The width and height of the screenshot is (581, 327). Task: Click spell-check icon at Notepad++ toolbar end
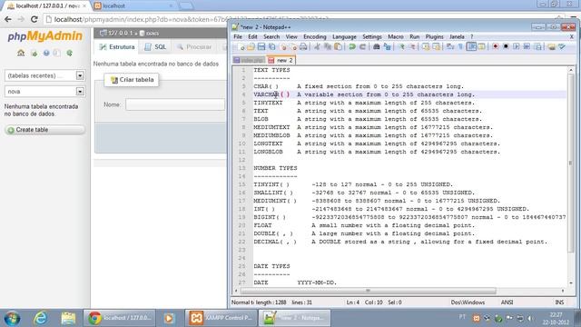[x=562, y=46]
